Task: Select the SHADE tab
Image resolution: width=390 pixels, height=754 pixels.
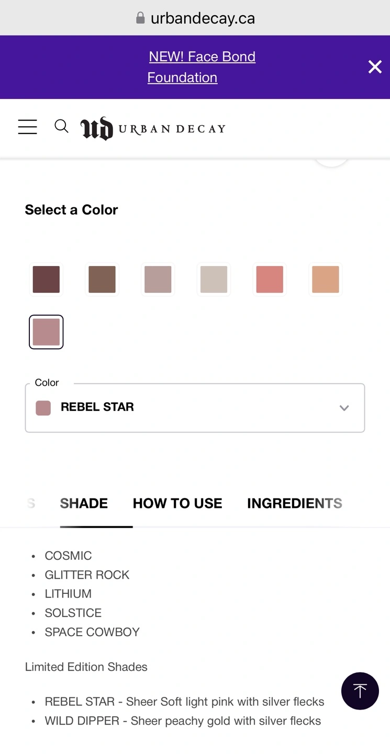Action: click(x=84, y=503)
